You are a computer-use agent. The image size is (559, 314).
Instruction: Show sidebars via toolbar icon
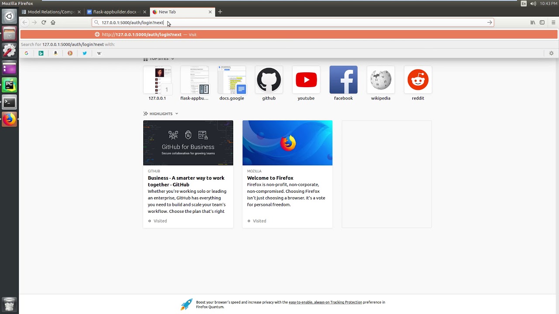(542, 22)
